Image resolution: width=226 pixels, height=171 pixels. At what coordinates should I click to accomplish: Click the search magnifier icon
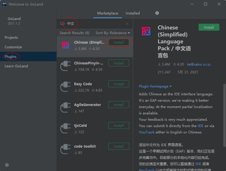[x=62, y=24]
